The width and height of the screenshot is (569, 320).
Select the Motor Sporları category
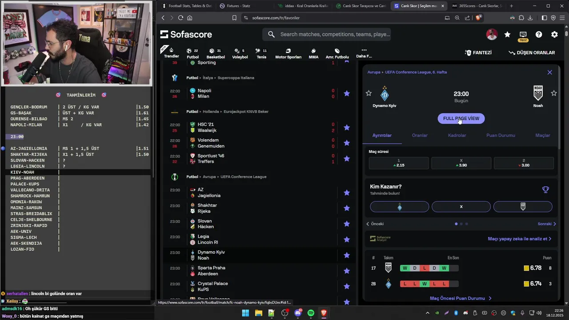[288, 53]
